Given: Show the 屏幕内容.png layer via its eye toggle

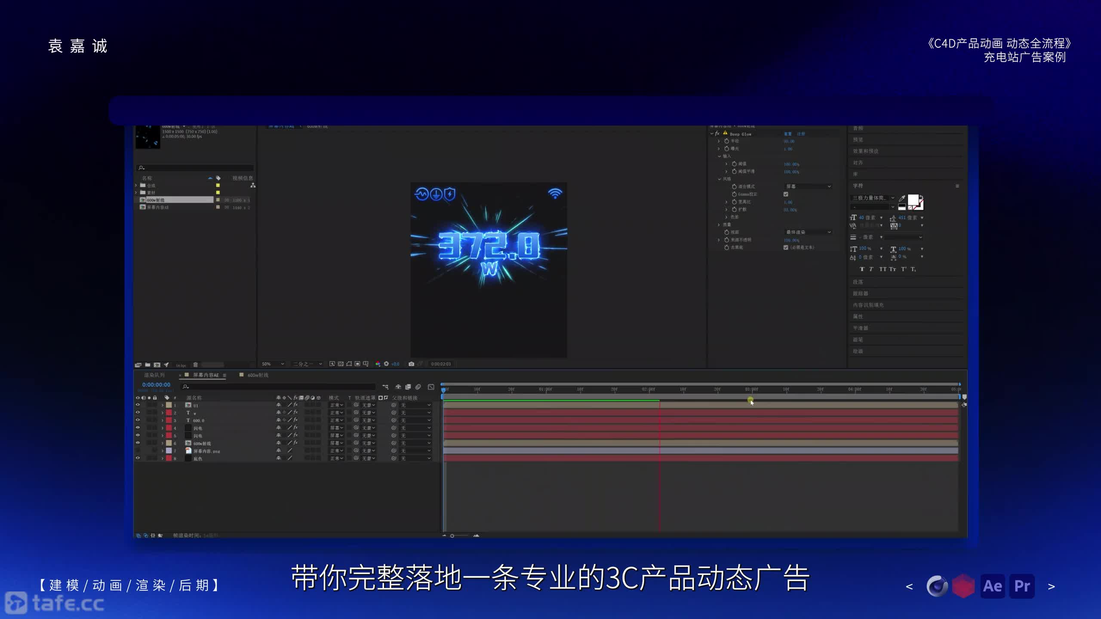Looking at the screenshot, I should click(x=138, y=450).
